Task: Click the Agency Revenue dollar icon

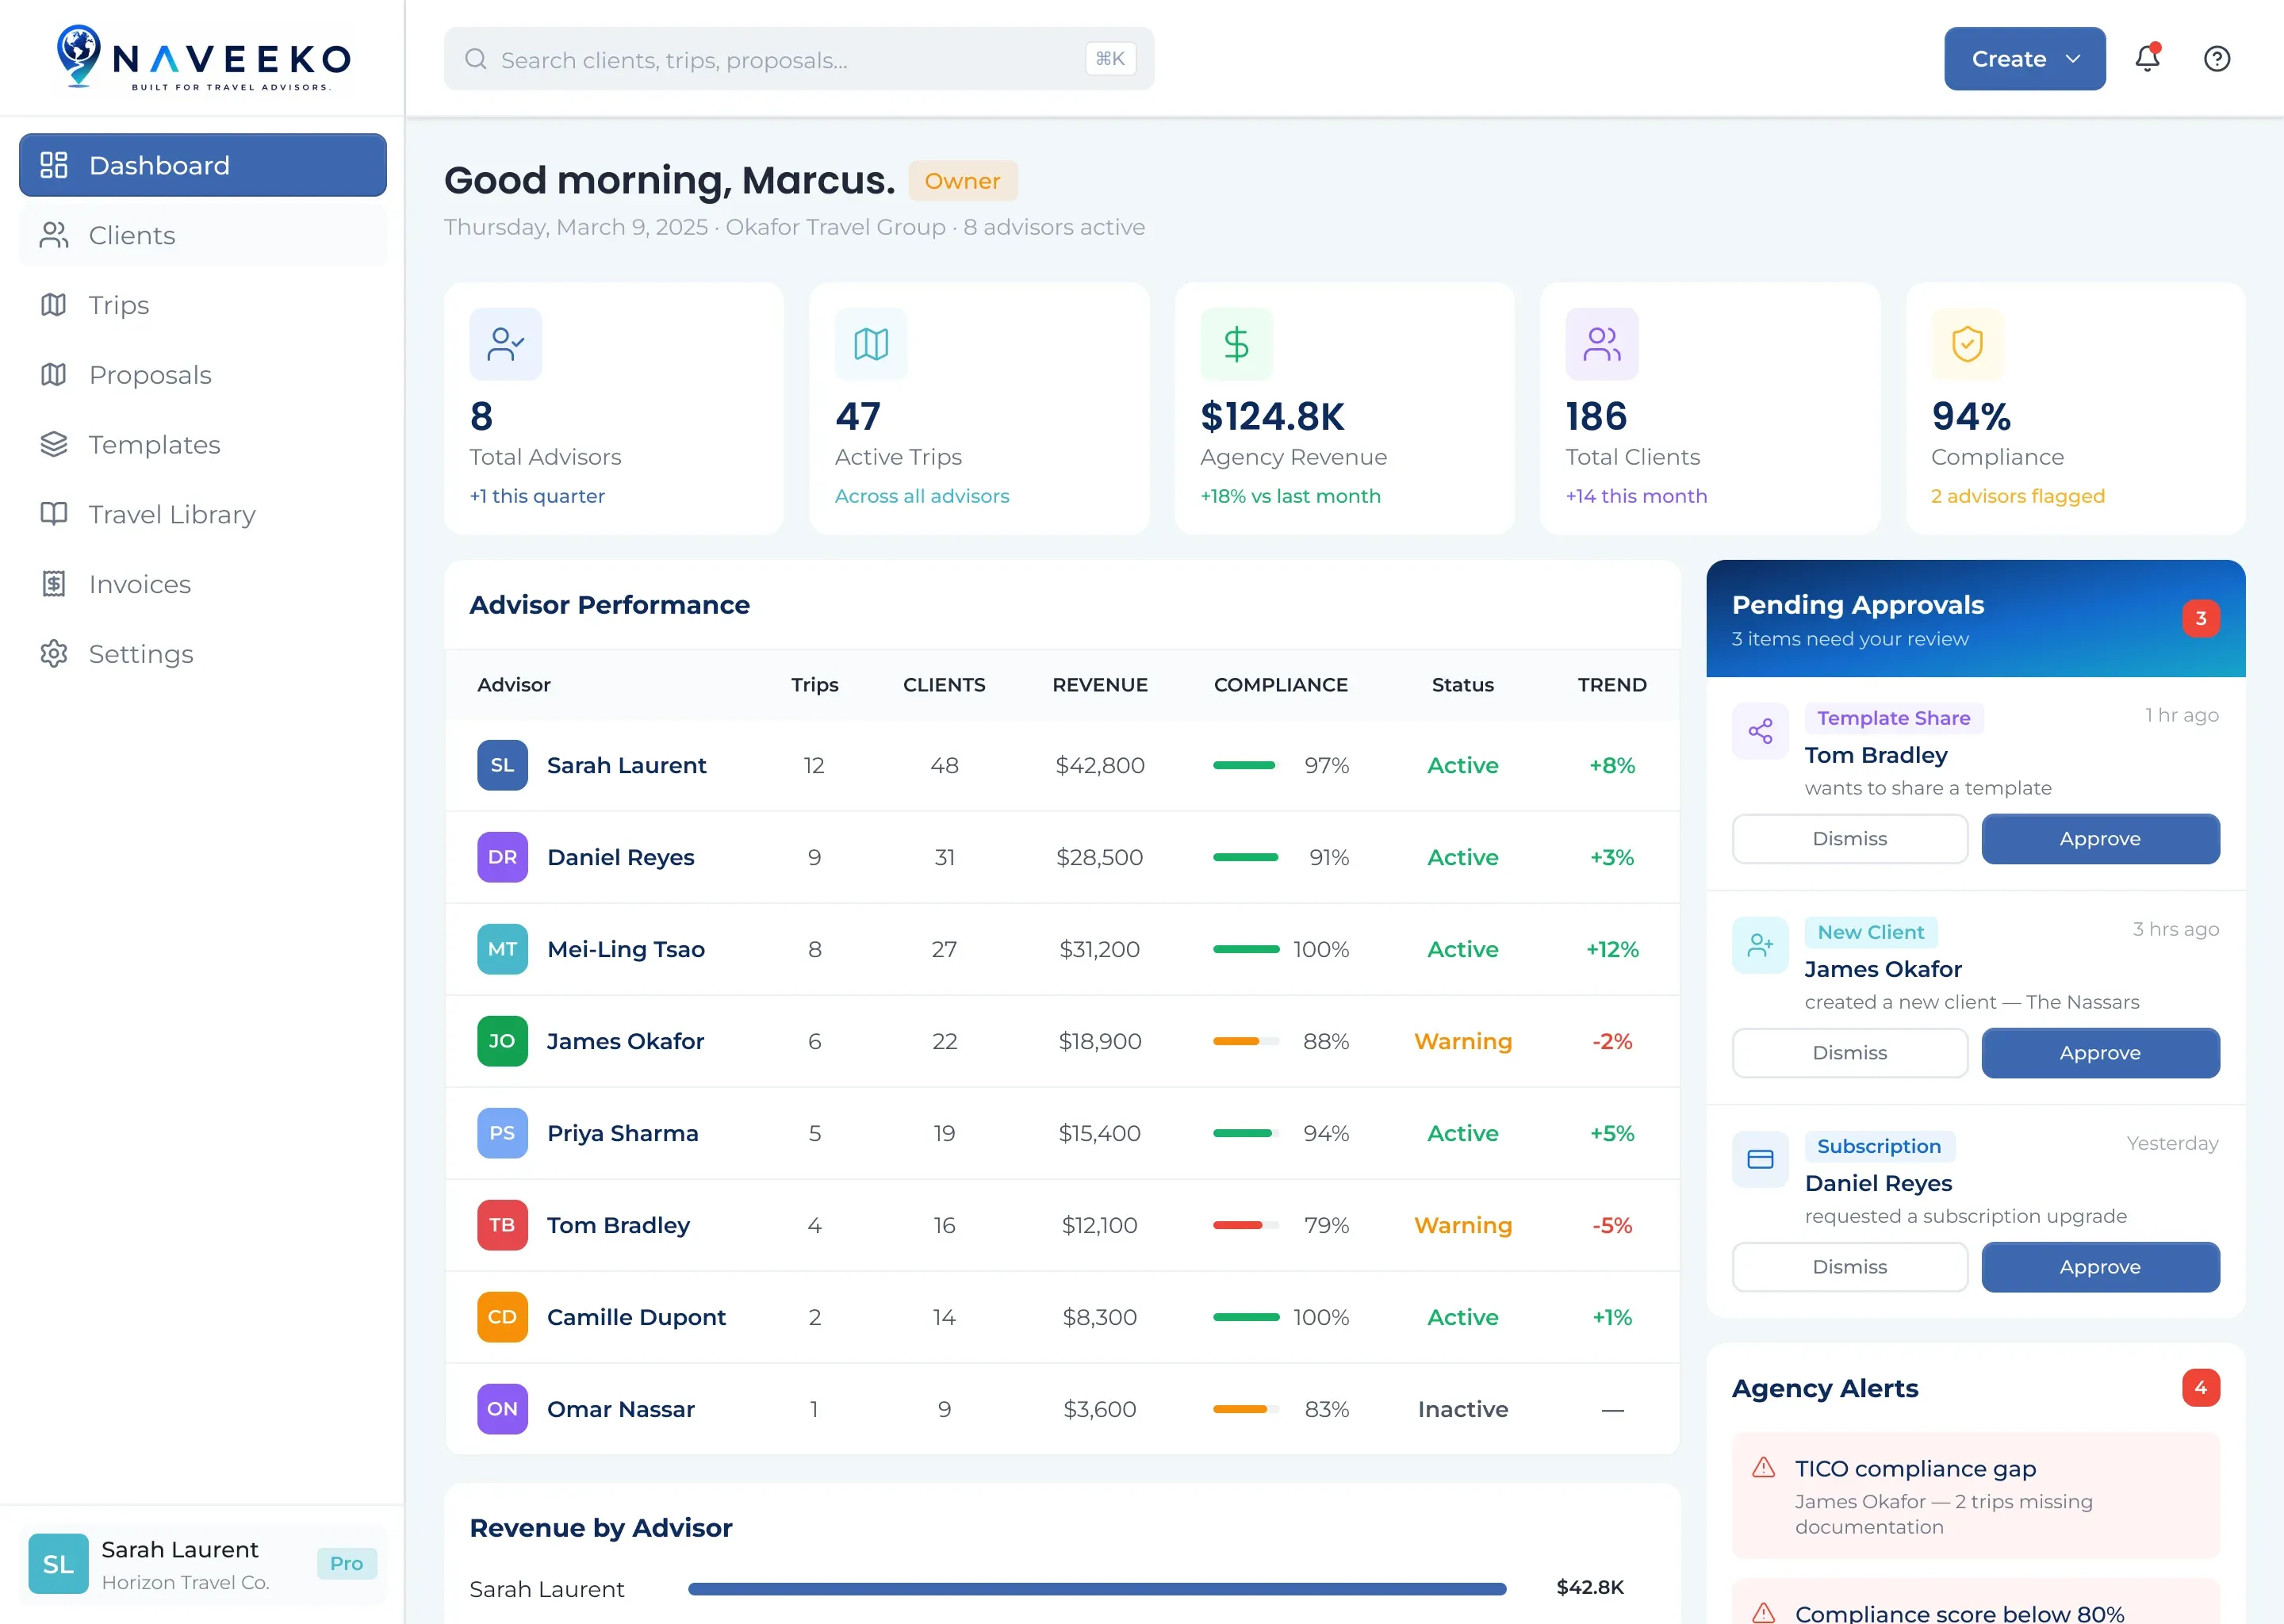Action: pos(1236,344)
